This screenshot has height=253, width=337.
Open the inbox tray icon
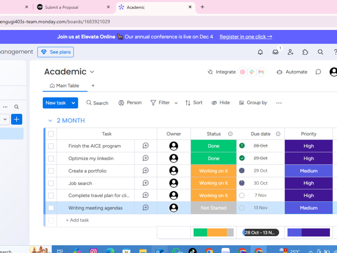click(x=275, y=52)
